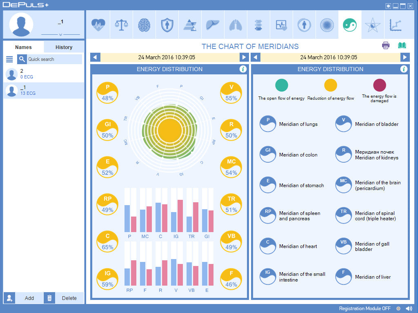Open the lungs icon in toolbar
The image size is (418, 313).
(x=236, y=25)
